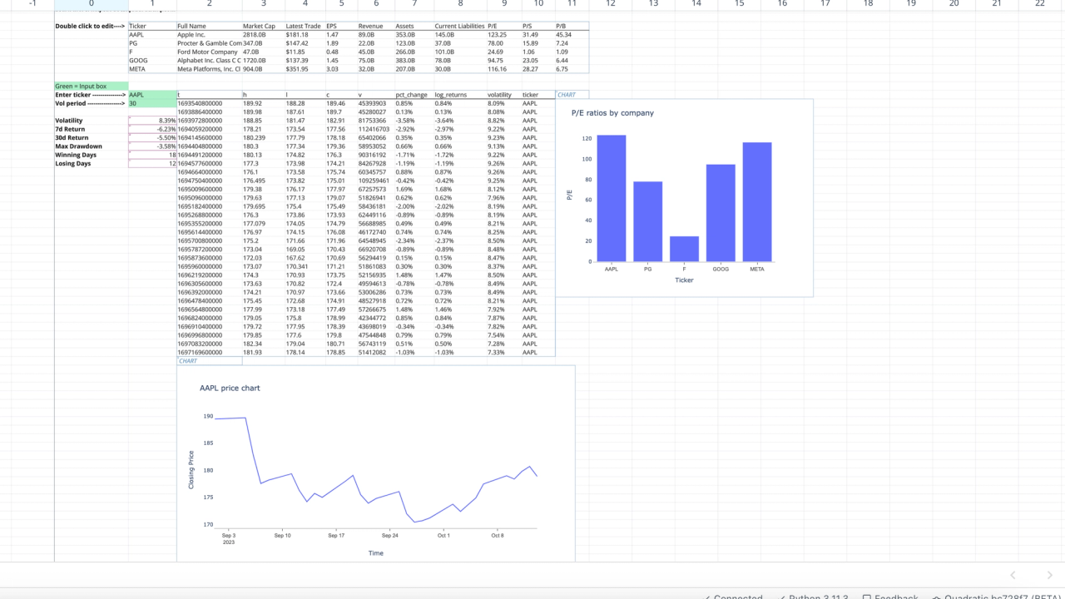
Task: Open Feedback in the status bar
Action: coord(890,597)
